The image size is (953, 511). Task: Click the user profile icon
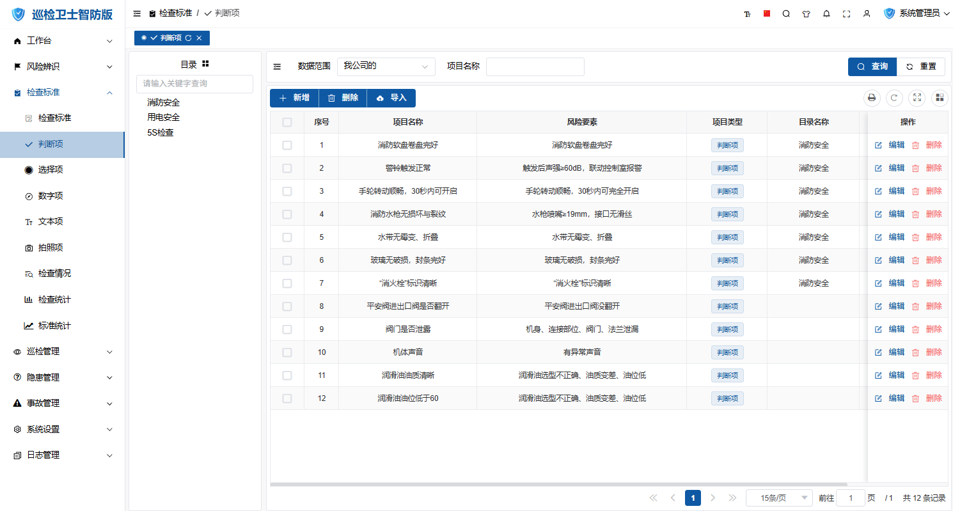coord(867,13)
